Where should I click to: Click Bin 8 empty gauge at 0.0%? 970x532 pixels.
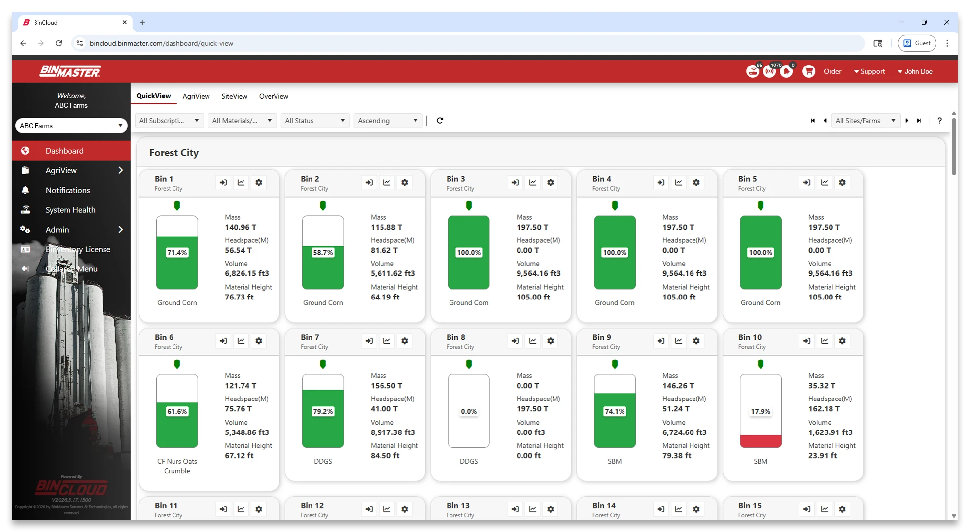point(469,411)
